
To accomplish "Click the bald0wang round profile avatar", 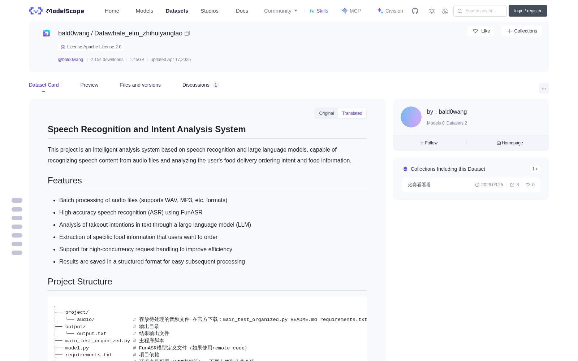I will coord(411,117).
